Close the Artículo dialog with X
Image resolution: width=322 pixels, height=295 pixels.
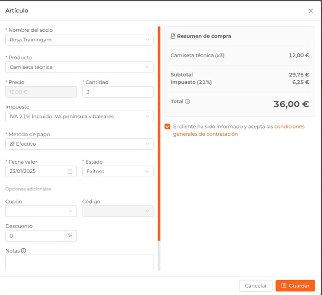310,11
